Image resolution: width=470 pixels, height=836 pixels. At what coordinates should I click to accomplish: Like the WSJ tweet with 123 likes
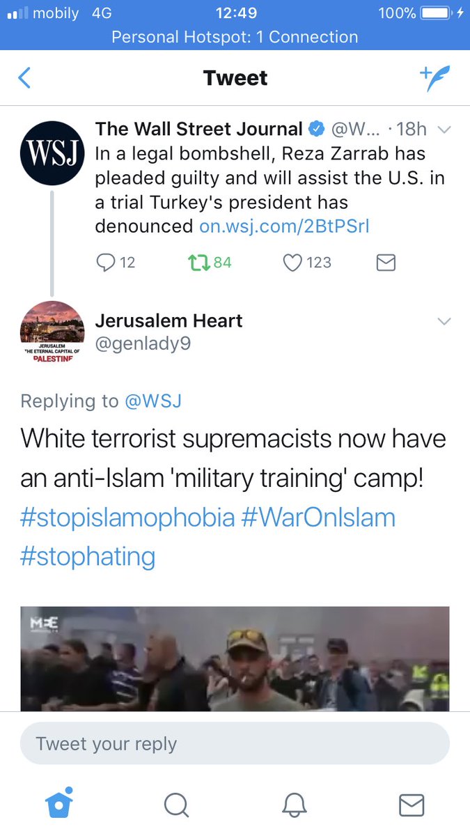click(x=307, y=263)
